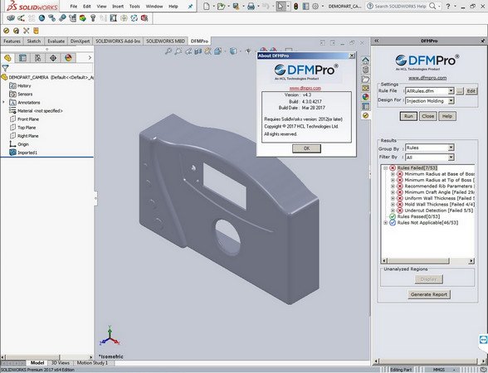
Task: Click the crossed tools DFMPro toolbar icon
Action: point(27,31)
